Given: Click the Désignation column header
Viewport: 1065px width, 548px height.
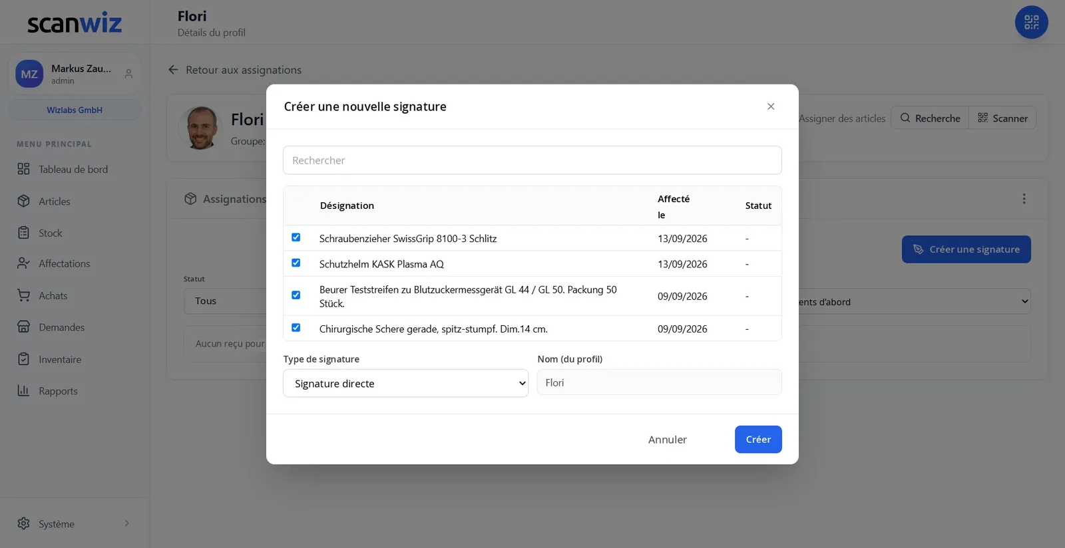Looking at the screenshot, I should point(347,205).
